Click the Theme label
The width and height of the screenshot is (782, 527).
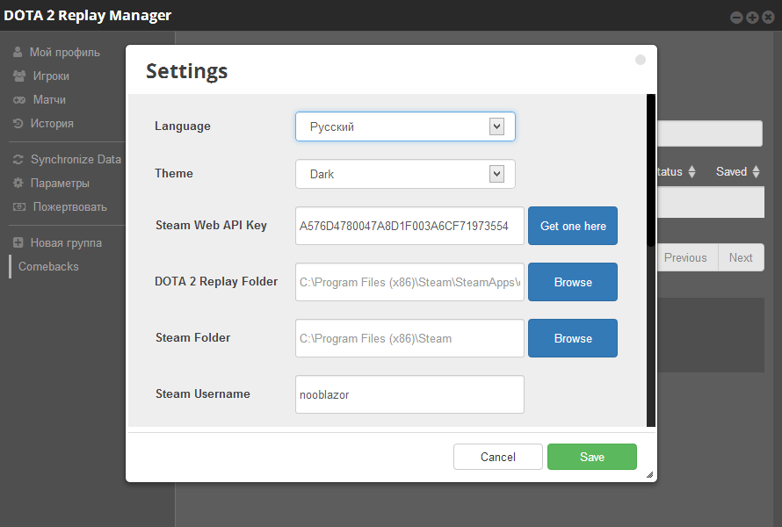(174, 174)
